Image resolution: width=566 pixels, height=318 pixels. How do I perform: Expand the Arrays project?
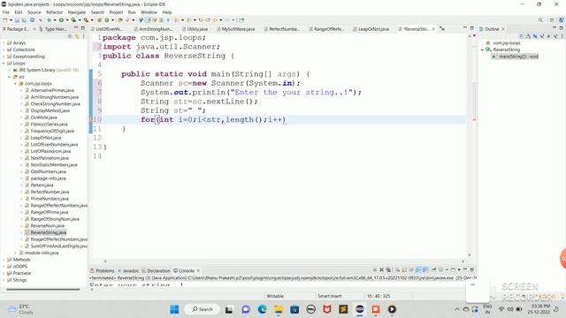4,43
